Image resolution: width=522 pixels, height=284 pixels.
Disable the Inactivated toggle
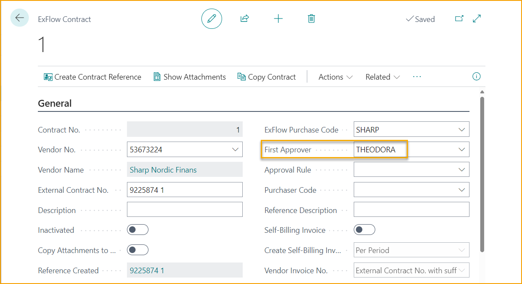(138, 229)
